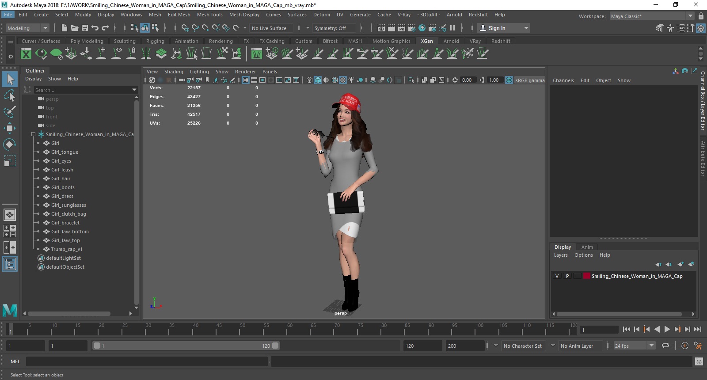Image resolution: width=707 pixels, height=380 pixels.
Task: Choose the Rotate tool in toolbox
Action: (x=10, y=144)
